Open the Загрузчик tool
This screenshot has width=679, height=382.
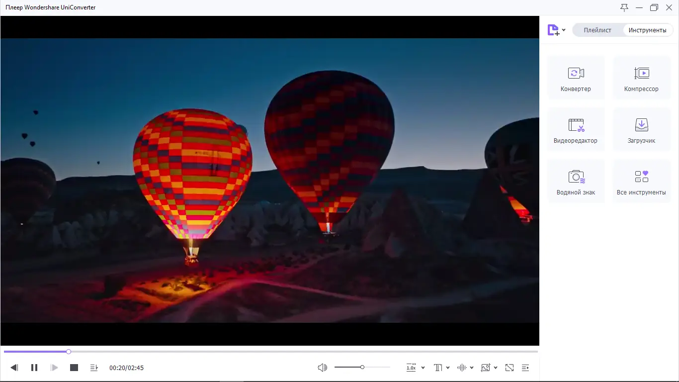click(x=641, y=129)
